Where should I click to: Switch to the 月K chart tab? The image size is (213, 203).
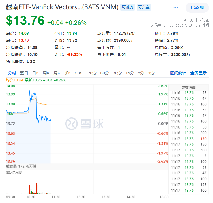pos(57,73)
